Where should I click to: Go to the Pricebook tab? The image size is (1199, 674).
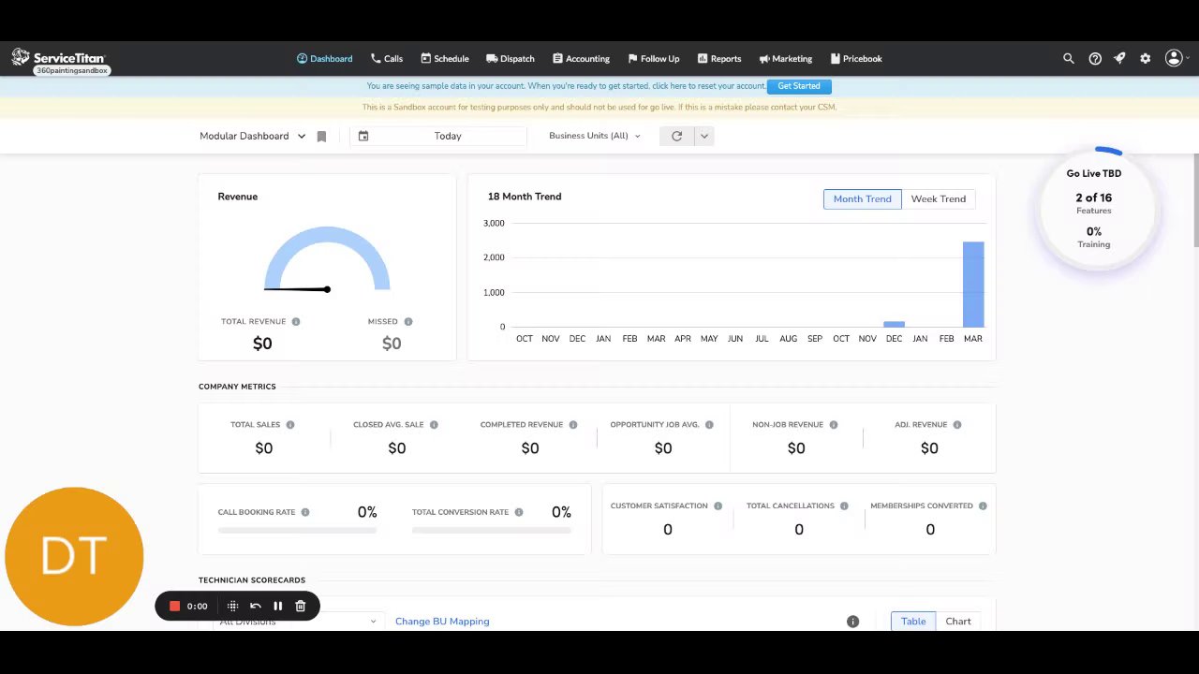(x=856, y=58)
